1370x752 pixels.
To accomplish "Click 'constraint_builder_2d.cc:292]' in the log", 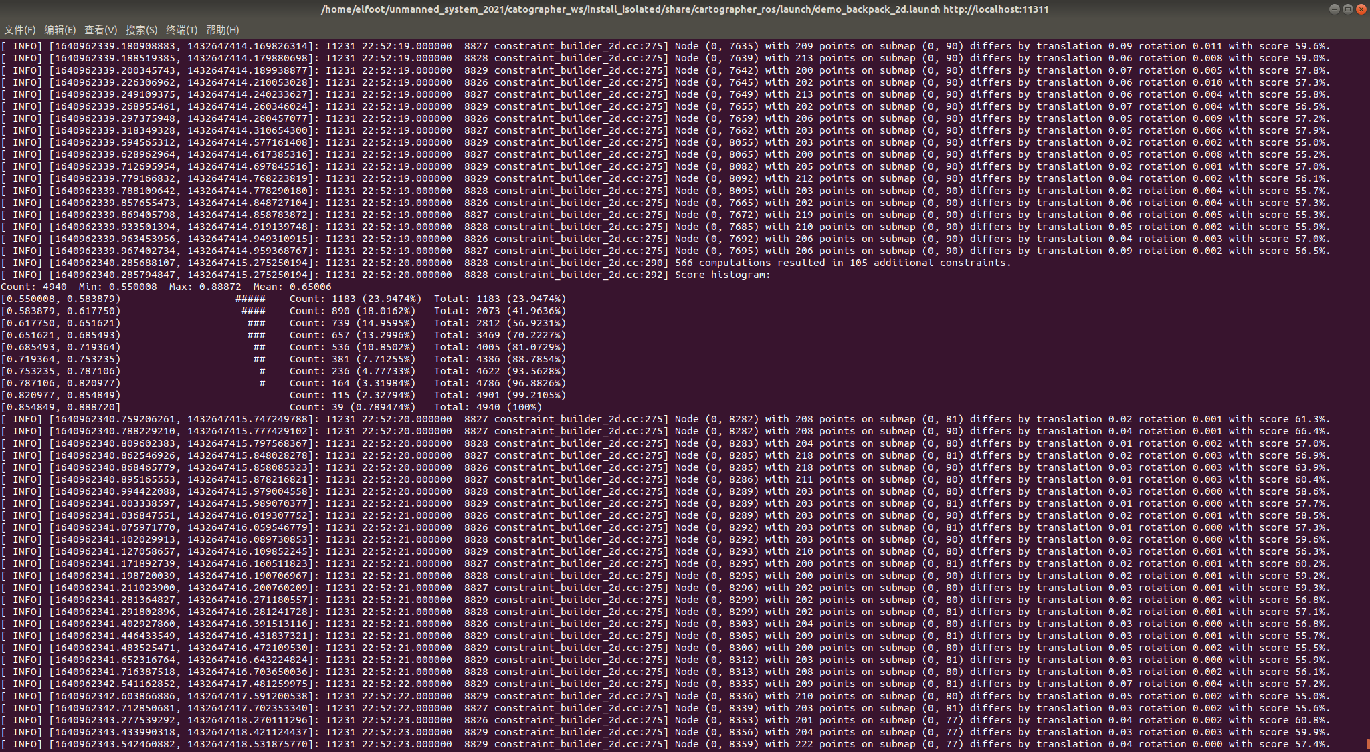I will [x=581, y=275].
